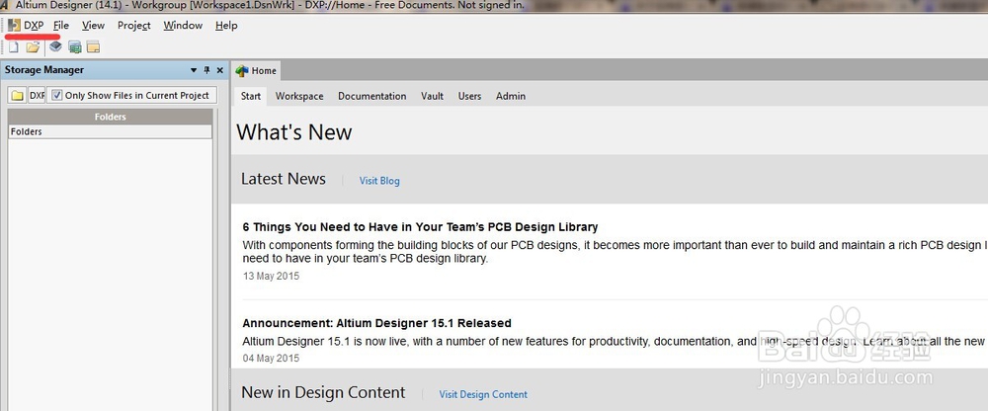Click the gray Folders column header
This screenshot has width=988, height=411.
coord(111,117)
